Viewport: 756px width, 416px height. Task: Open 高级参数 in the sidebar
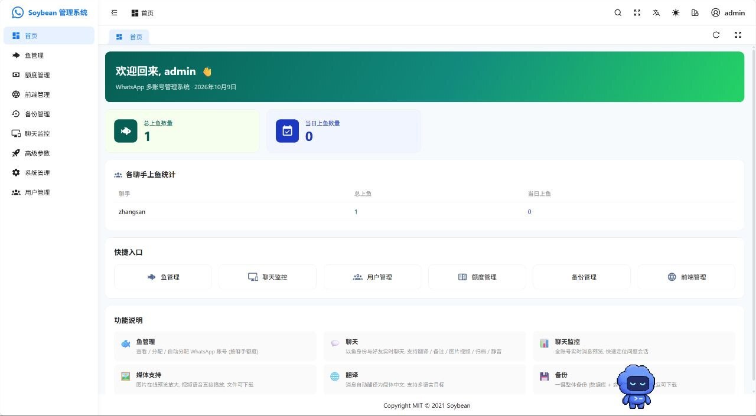(x=49, y=153)
